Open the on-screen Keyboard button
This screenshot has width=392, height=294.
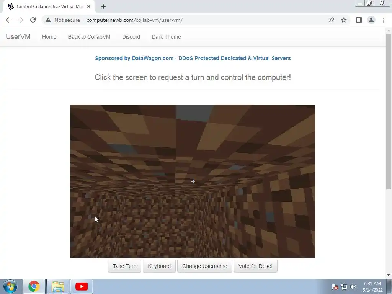[159, 266]
